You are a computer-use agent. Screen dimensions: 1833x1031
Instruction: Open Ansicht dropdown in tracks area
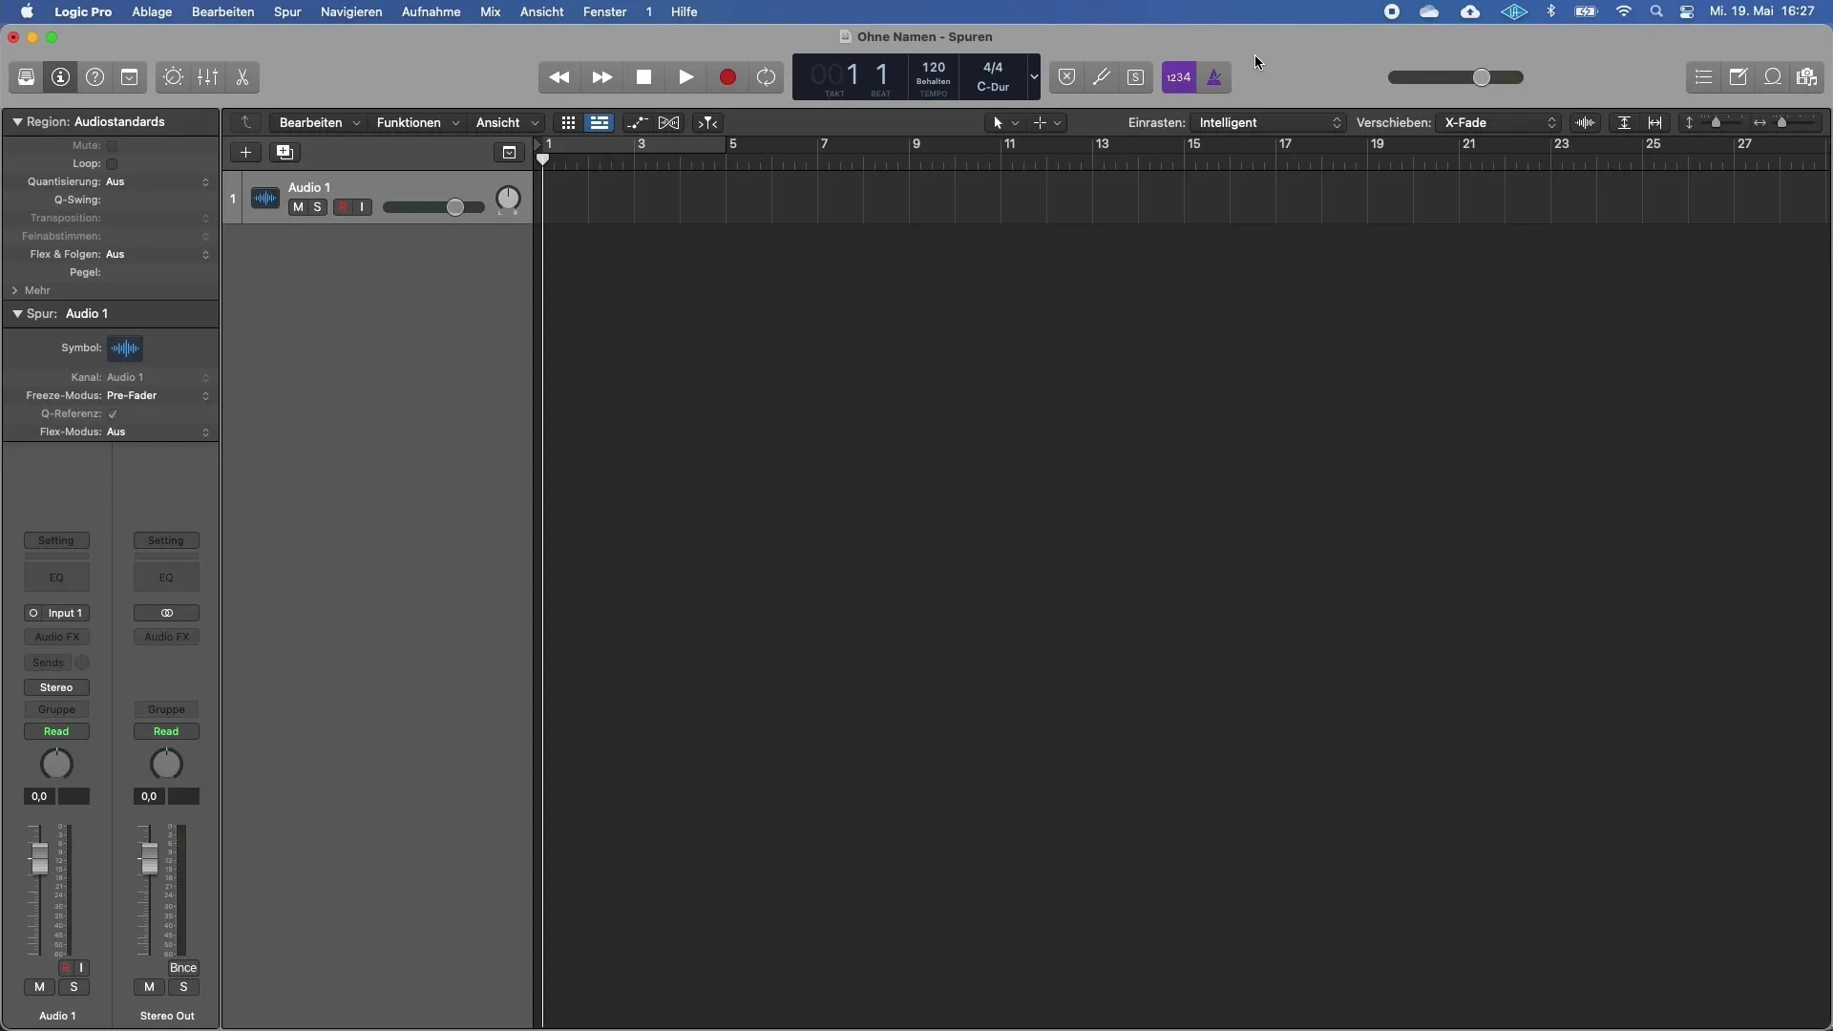508,122
